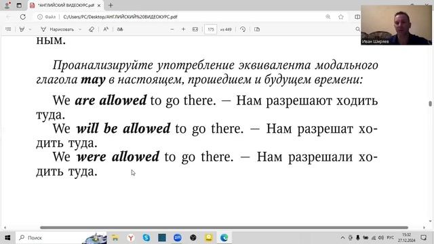This screenshot has height=244, width=434.
Task: Click the text "из 449" page count
Action: point(226,29)
